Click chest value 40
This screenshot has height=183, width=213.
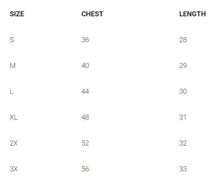pos(85,66)
